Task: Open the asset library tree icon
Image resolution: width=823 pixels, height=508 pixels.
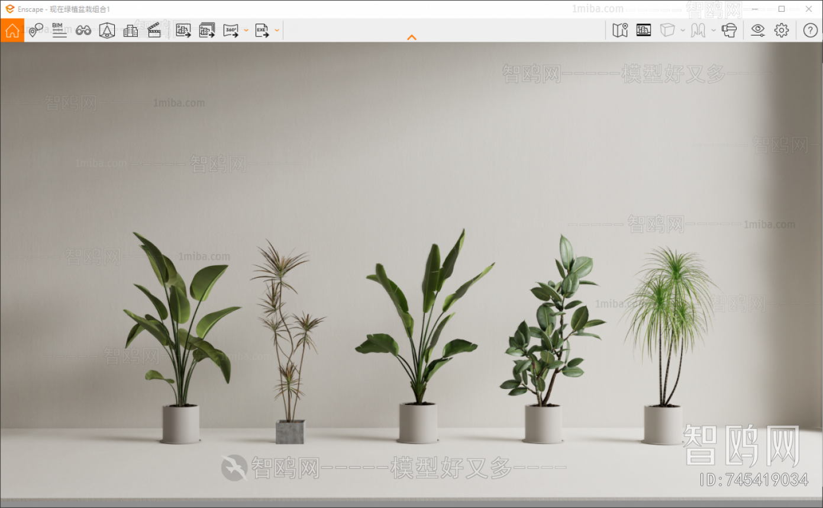Action: tap(107, 30)
